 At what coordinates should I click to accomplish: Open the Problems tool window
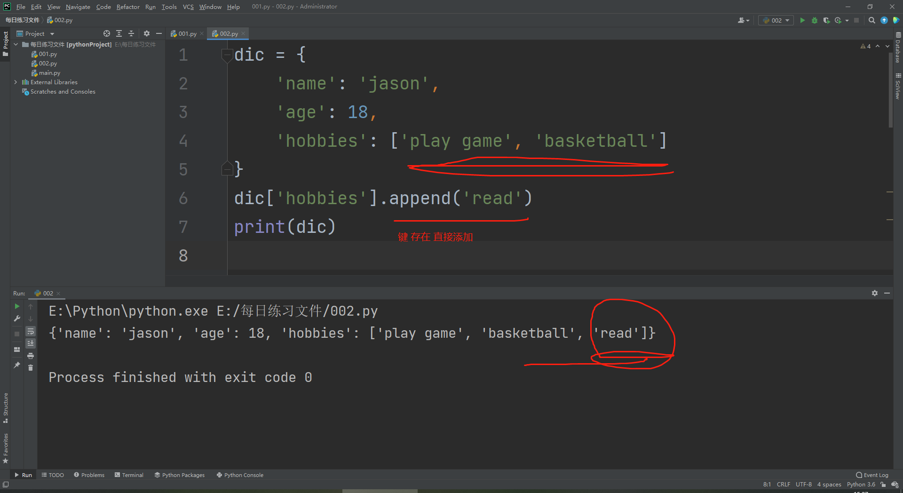(89, 475)
